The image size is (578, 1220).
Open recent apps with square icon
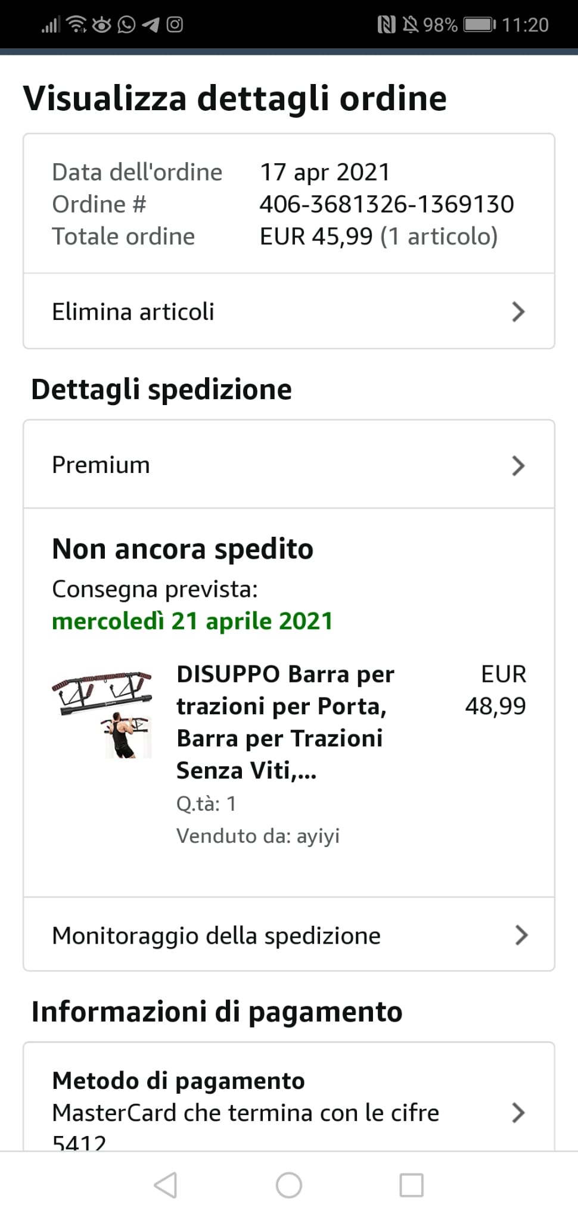tap(411, 1185)
